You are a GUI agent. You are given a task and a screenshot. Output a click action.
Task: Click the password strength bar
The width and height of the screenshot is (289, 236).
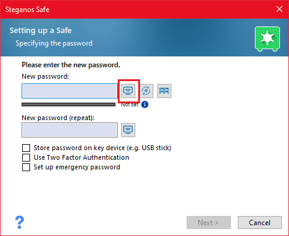[68, 104]
